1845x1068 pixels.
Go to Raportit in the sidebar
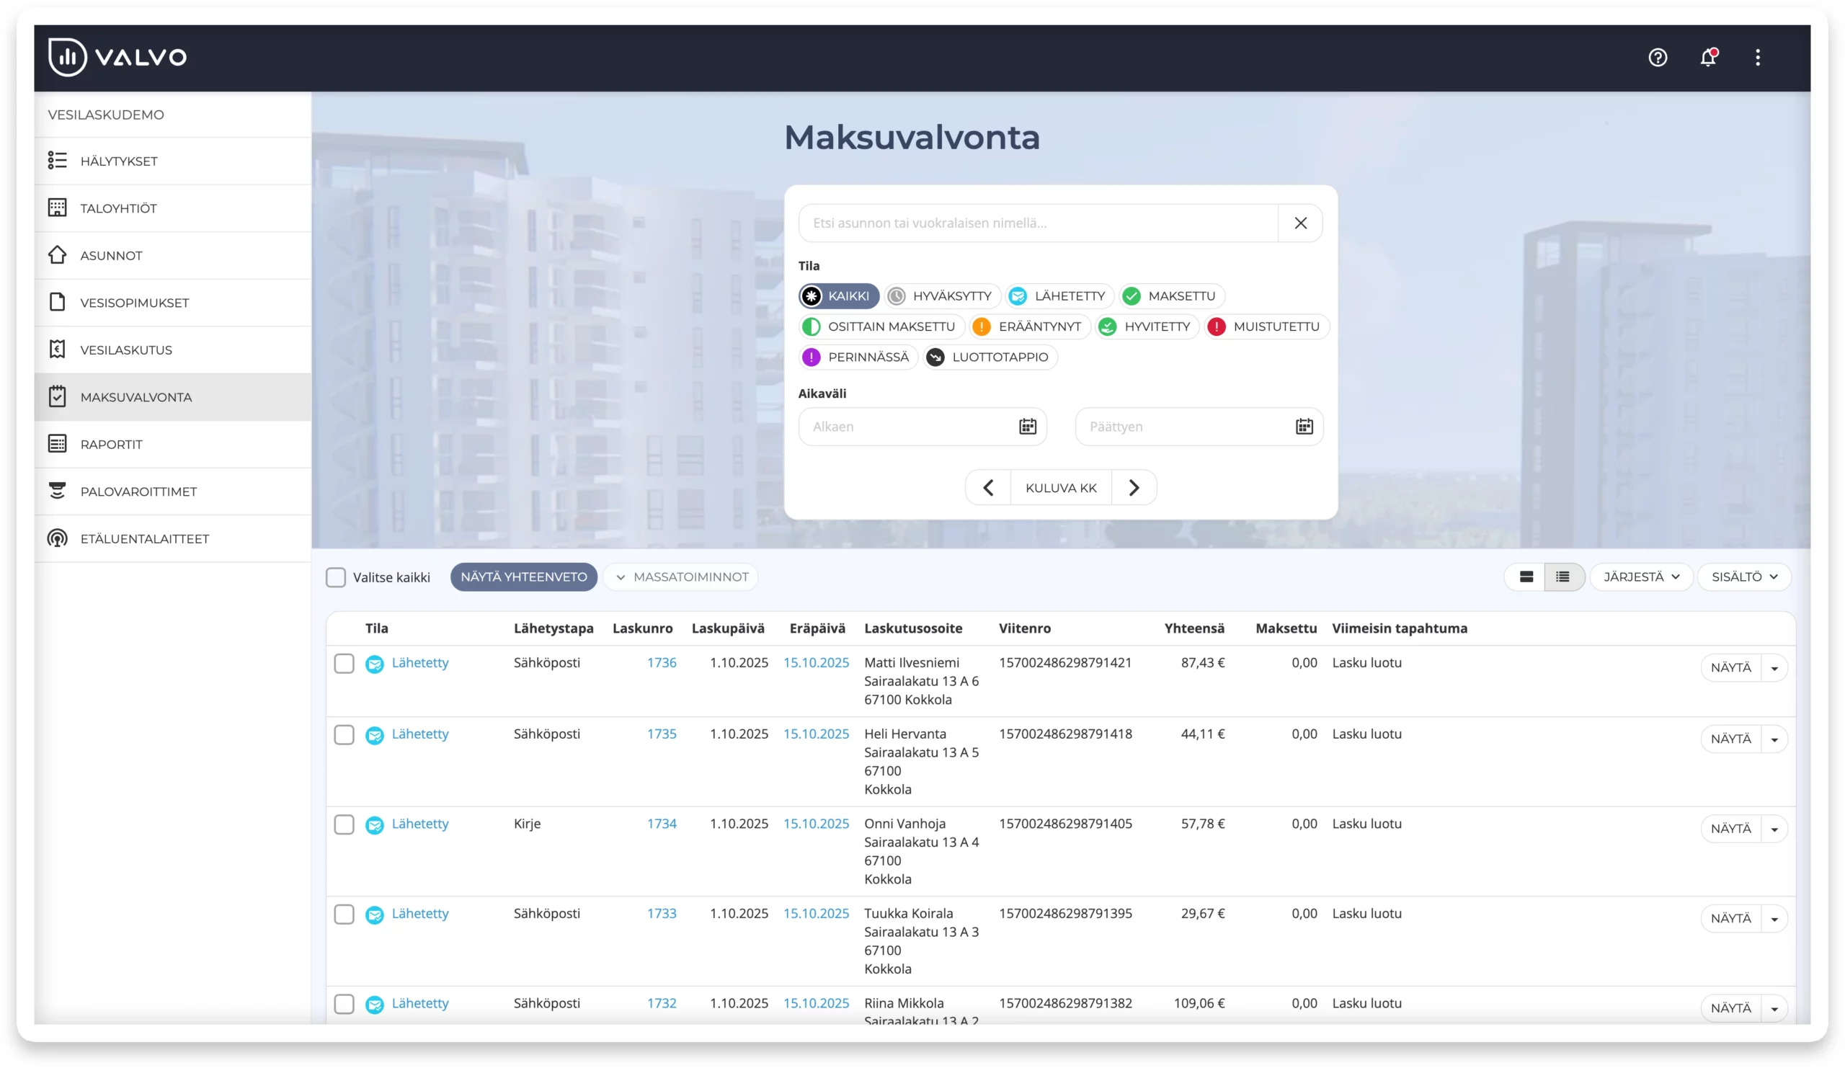[x=111, y=445]
